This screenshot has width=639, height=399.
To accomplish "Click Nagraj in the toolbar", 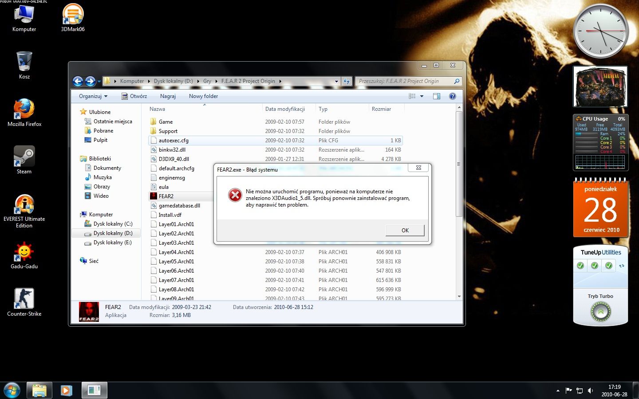I will tap(168, 96).
